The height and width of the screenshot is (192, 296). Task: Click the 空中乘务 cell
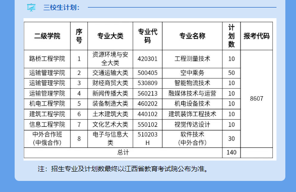tap(192, 73)
